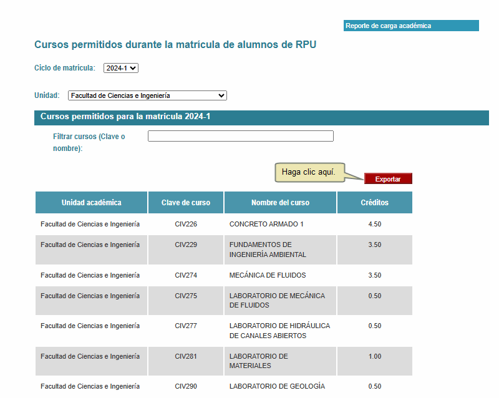The height and width of the screenshot is (398, 499).
Task: Expand the Unidad Facultad de Ciencias dropdown
Action: [147, 95]
